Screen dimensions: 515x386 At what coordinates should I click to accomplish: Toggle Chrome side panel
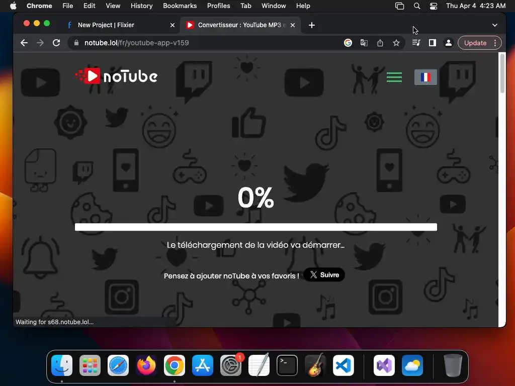pyautogui.click(x=432, y=43)
